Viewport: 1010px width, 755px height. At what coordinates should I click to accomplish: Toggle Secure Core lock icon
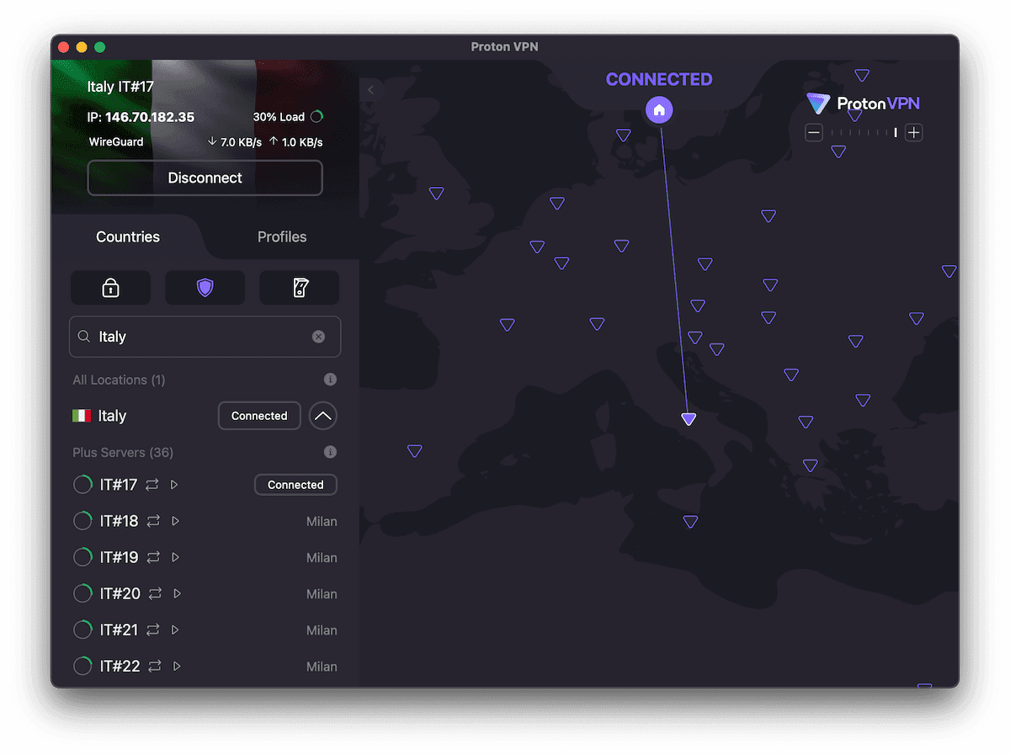point(110,288)
